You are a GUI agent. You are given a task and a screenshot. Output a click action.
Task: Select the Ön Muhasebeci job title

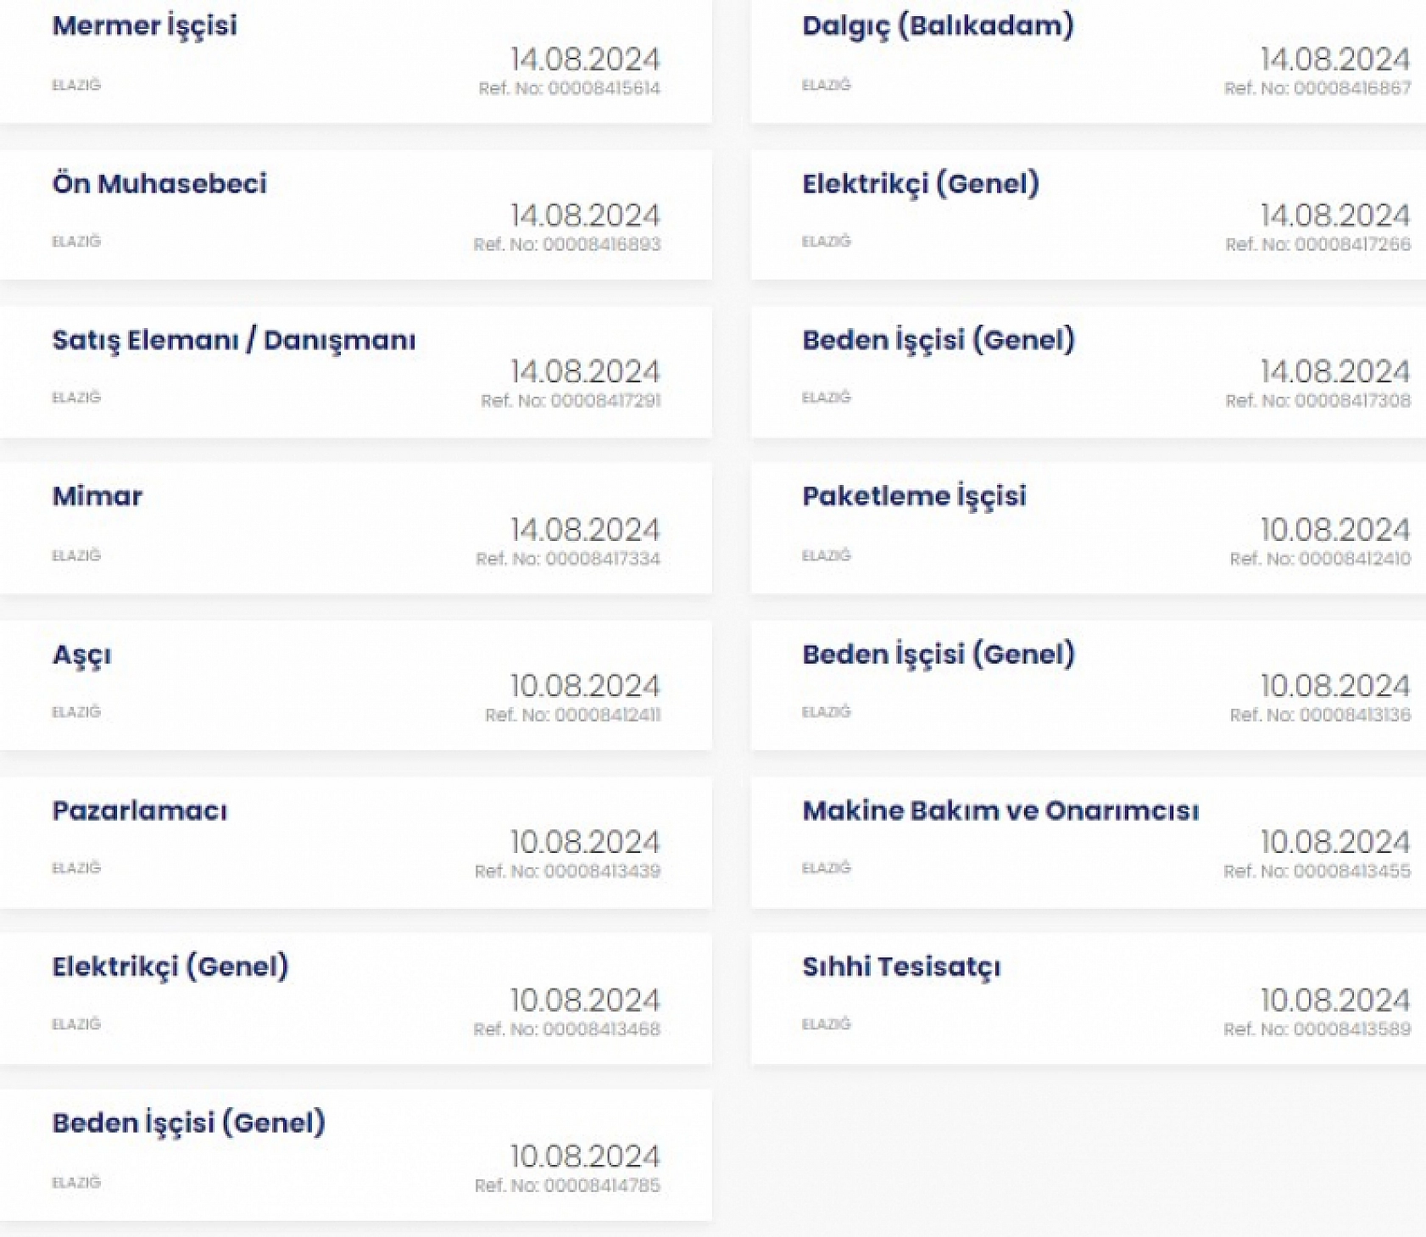(x=159, y=184)
